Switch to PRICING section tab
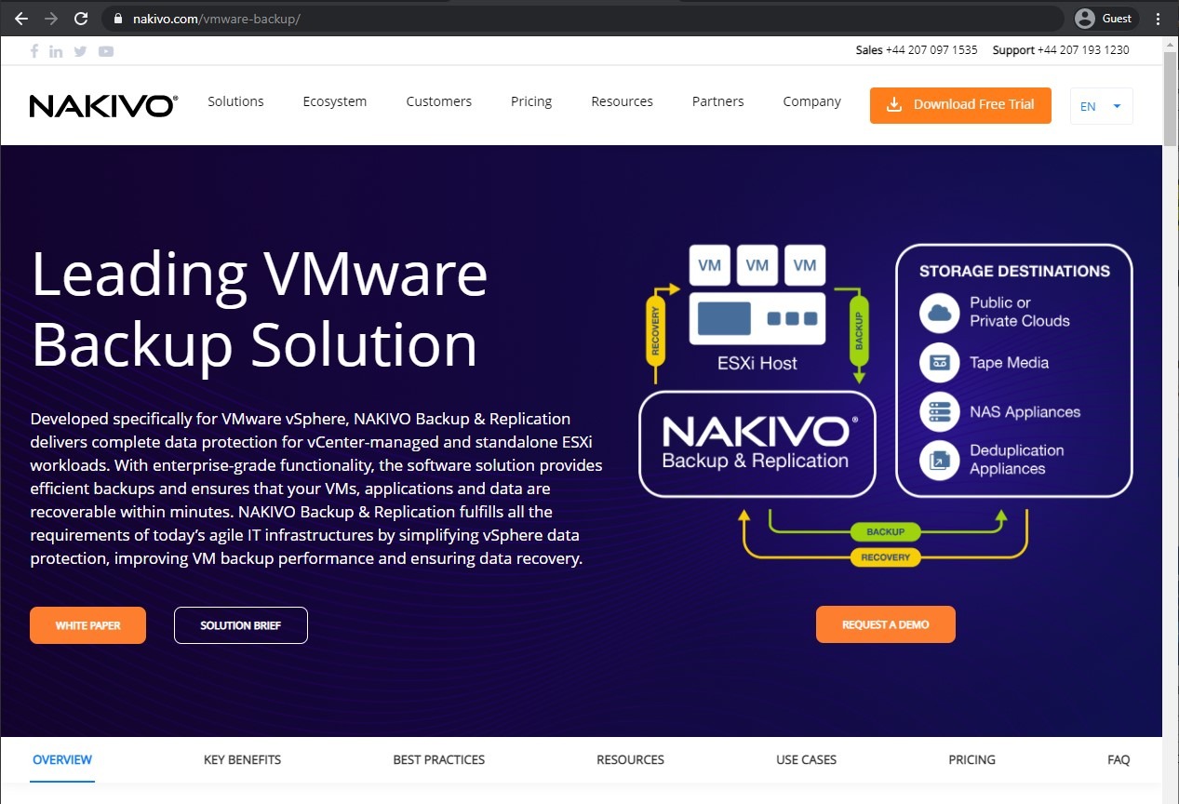 coord(972,760)
